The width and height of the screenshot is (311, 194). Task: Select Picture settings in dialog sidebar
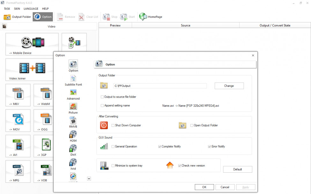pos(73,108)
